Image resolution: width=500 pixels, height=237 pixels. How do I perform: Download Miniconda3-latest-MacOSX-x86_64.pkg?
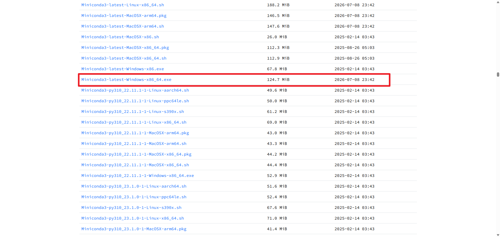pyautogui.click(x=125, y=48)
